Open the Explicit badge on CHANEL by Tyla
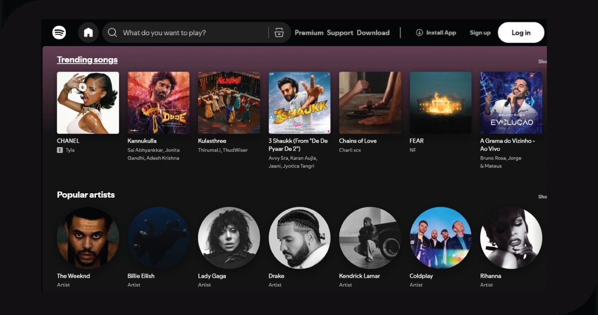The width and height of the screenshot is (598, 315). click(x=60, y=150)
